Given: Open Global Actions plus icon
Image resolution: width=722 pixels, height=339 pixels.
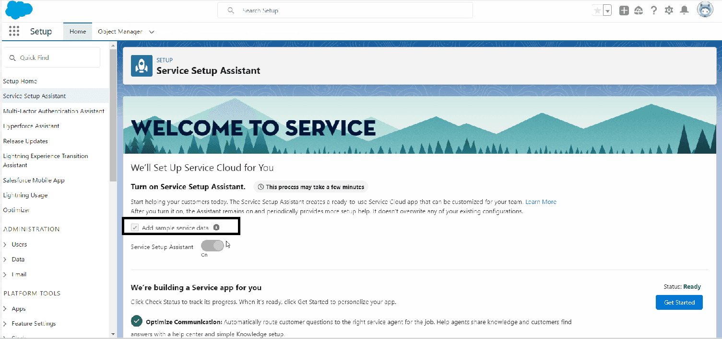Looking at the screenshot, I should tap(624, 10).
